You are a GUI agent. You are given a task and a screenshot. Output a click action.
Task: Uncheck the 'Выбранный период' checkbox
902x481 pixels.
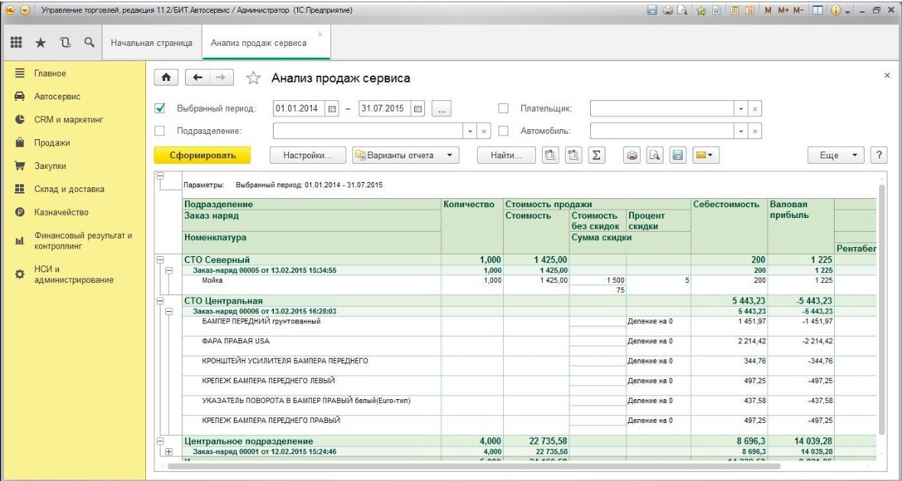click(x=161, y=109)
